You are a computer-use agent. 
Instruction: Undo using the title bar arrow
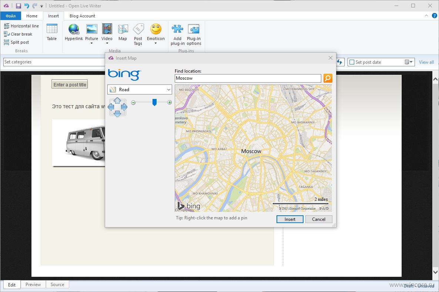click(27, 6)
